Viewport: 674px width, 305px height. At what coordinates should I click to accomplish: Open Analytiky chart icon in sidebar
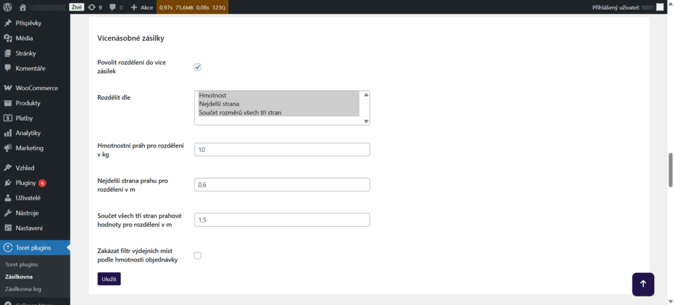8,133
